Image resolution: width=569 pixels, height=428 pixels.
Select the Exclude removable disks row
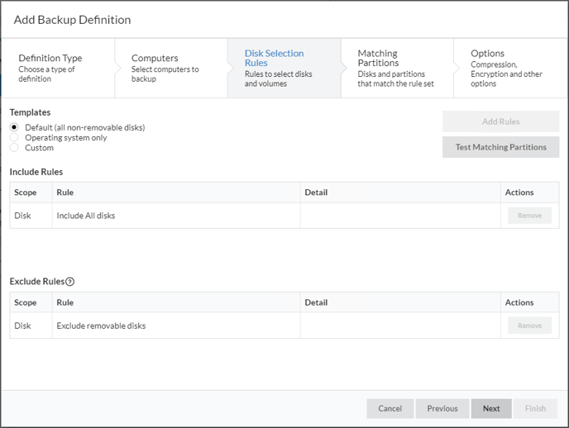click(x=284, y=326)
